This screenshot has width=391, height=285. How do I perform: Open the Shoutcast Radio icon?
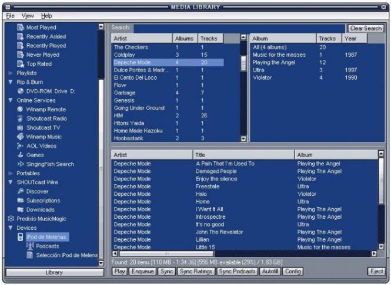click(x=20, y=118)
